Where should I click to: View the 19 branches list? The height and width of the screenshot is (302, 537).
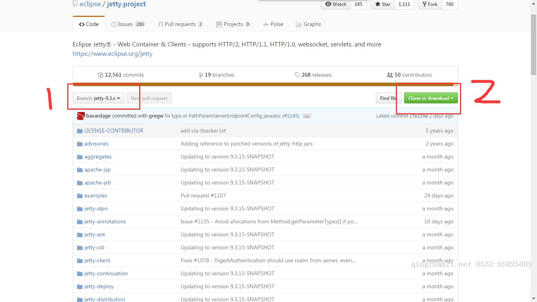pos(217,75)
